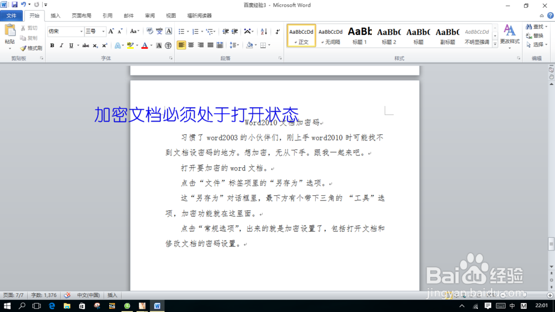Apply the 标题 2 heading style
The height and width of the screenshot is (312, 555).
(x=389, y=36)
